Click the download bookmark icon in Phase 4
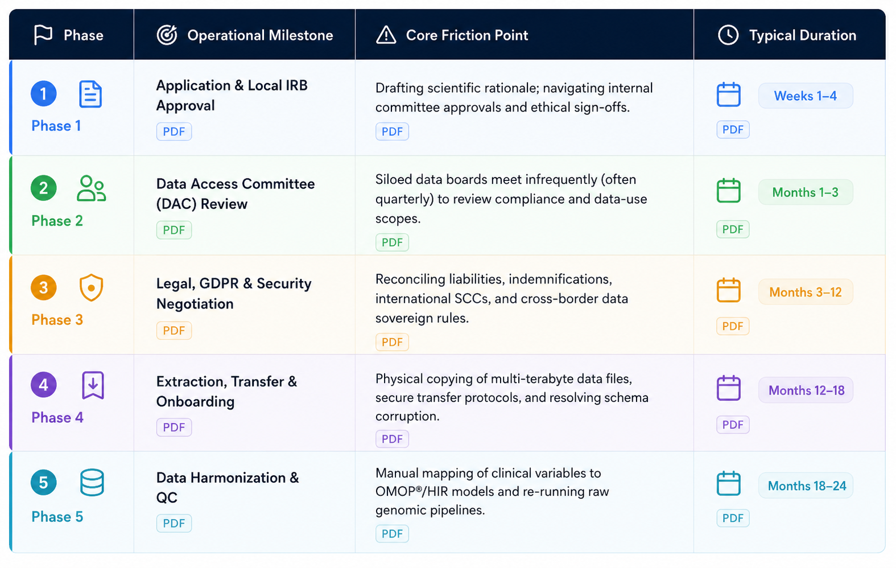Screen dimensions: 896x568 93,385
